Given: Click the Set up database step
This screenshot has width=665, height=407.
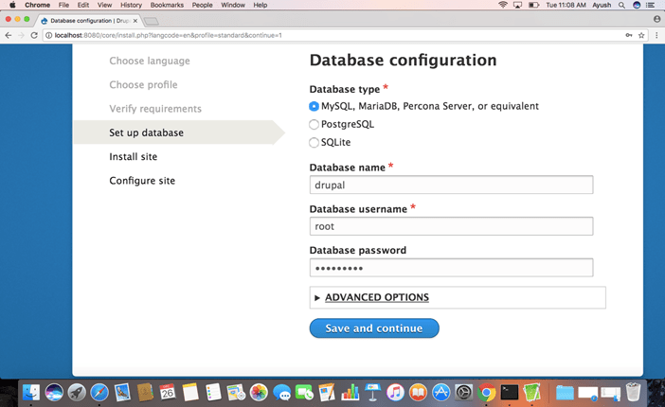Looking at the screenshot, I should [x=146, y=133].
